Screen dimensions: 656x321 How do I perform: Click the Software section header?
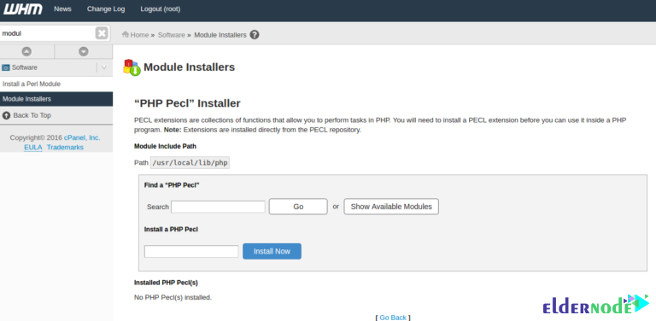click(56, 67)
